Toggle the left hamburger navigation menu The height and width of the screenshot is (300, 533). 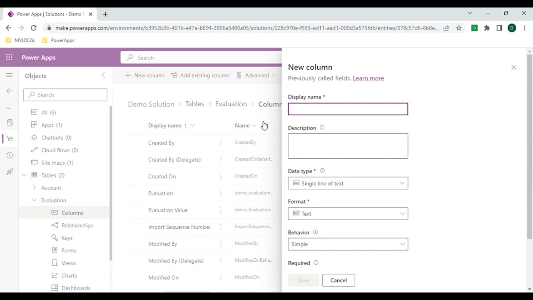(x=10, y=75)
